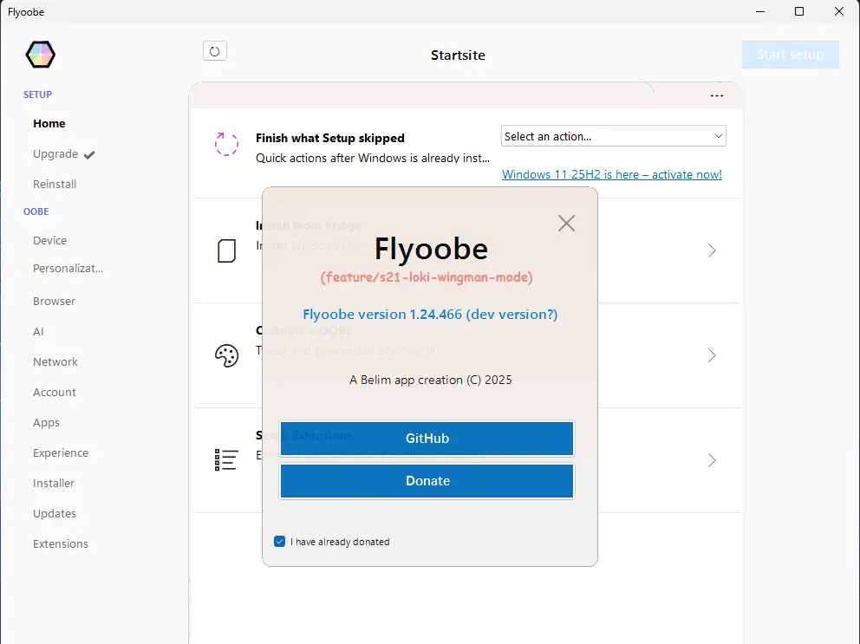Open the three-dots more options menu
This screenshot has width=860, height=644.
pyautogui.click(x=716, y=95)
